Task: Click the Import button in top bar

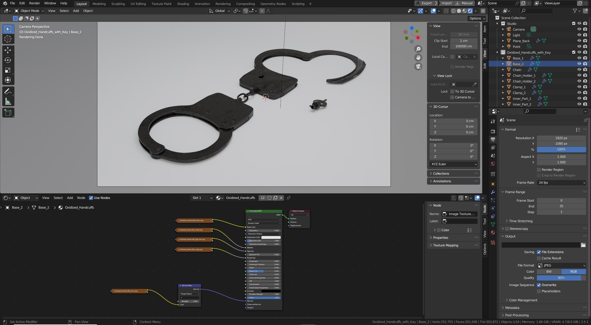Action: 444,3
